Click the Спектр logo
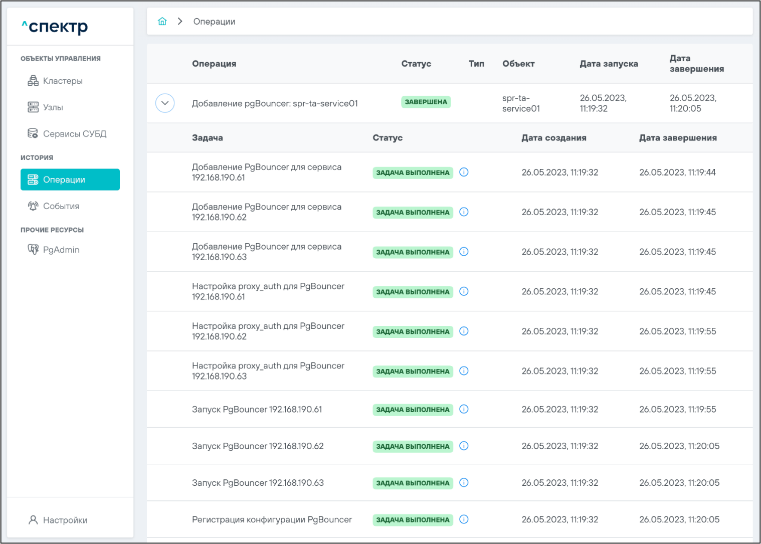 (55, 27)
